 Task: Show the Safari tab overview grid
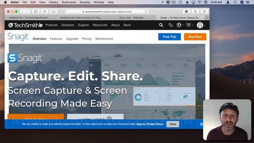tap(44, 12)
